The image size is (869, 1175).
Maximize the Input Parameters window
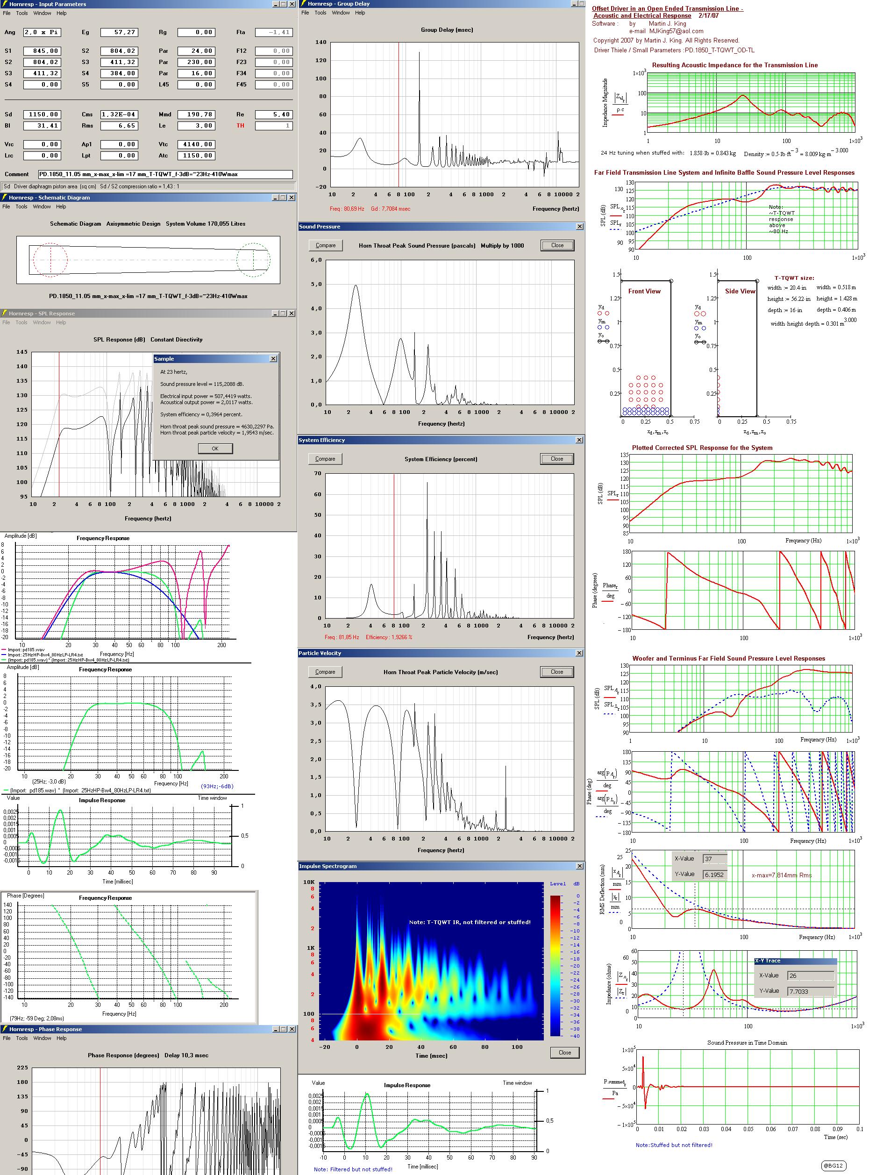pyautogui.click(x=284, y=4)
